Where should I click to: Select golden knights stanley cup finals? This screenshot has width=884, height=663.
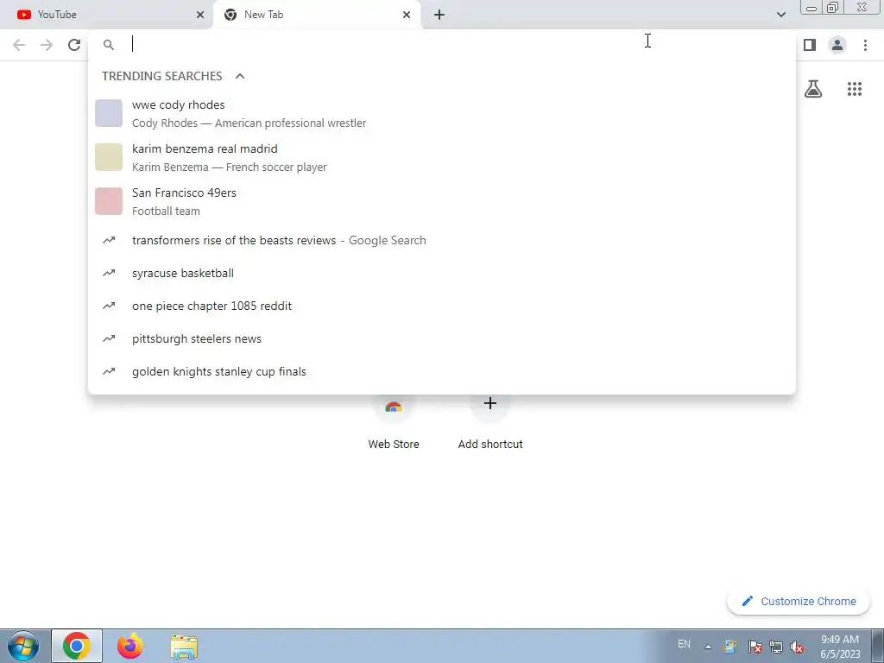pos(442,371)
